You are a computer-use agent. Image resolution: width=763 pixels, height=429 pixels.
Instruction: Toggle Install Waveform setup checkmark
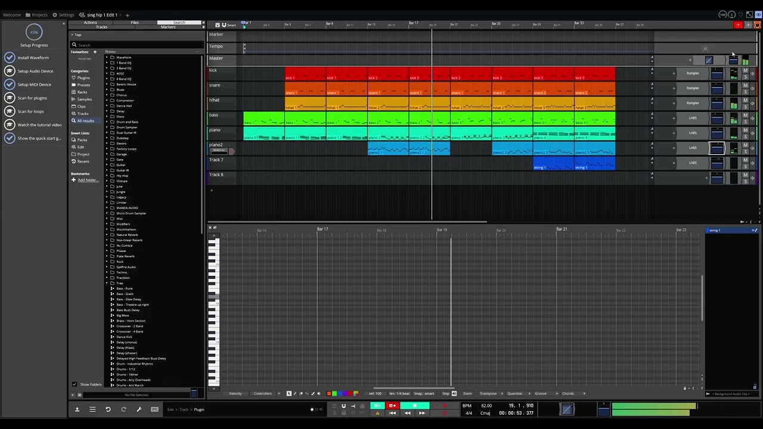pos(10,58)
